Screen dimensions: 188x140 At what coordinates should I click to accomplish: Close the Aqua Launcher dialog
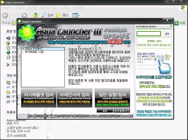[x=167, y=20]
